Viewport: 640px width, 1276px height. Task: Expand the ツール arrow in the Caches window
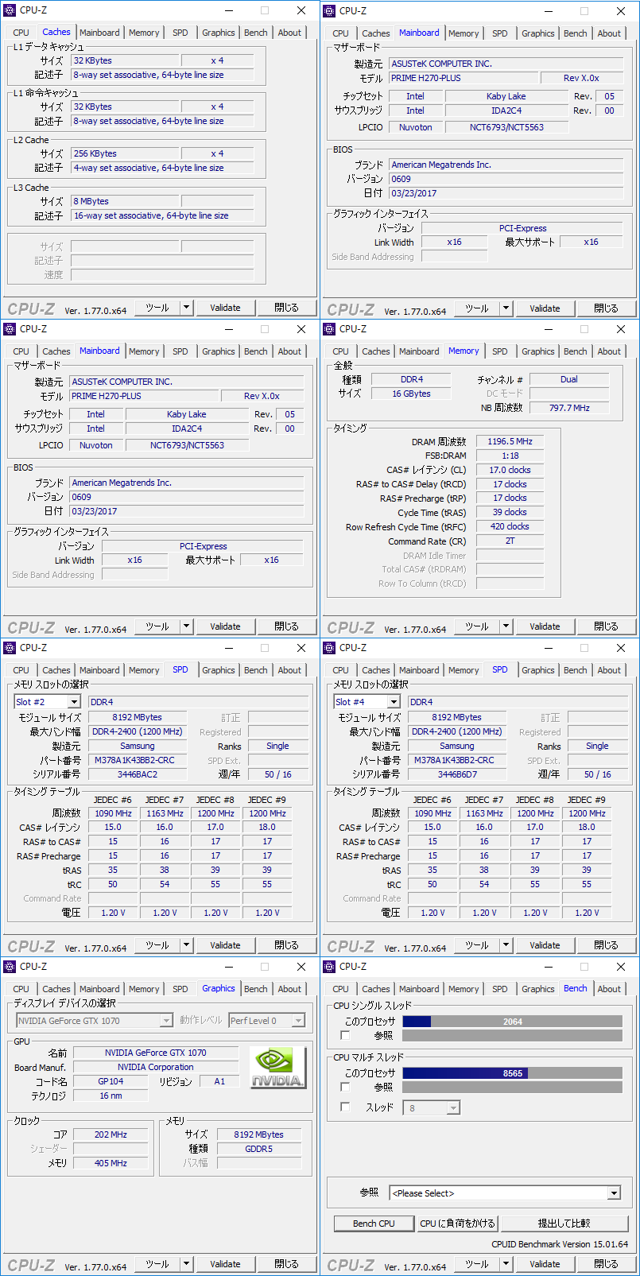click(187, 308)
